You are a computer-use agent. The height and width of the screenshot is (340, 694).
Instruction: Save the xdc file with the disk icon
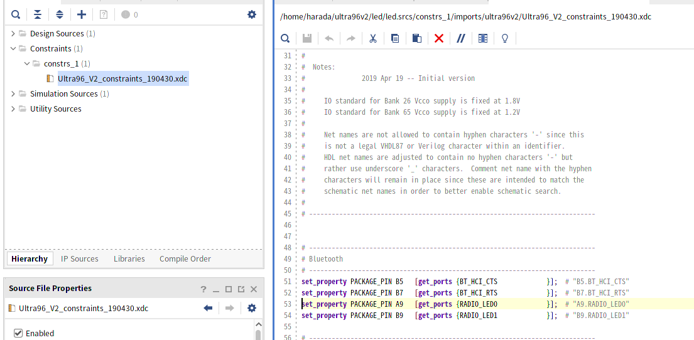307,38
